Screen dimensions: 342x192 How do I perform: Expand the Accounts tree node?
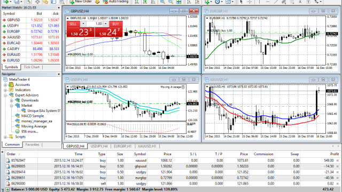coord(5,85)
